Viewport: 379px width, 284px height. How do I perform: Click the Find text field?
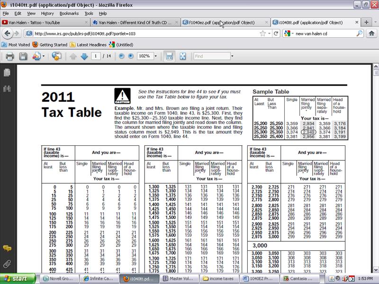(212, 56)
